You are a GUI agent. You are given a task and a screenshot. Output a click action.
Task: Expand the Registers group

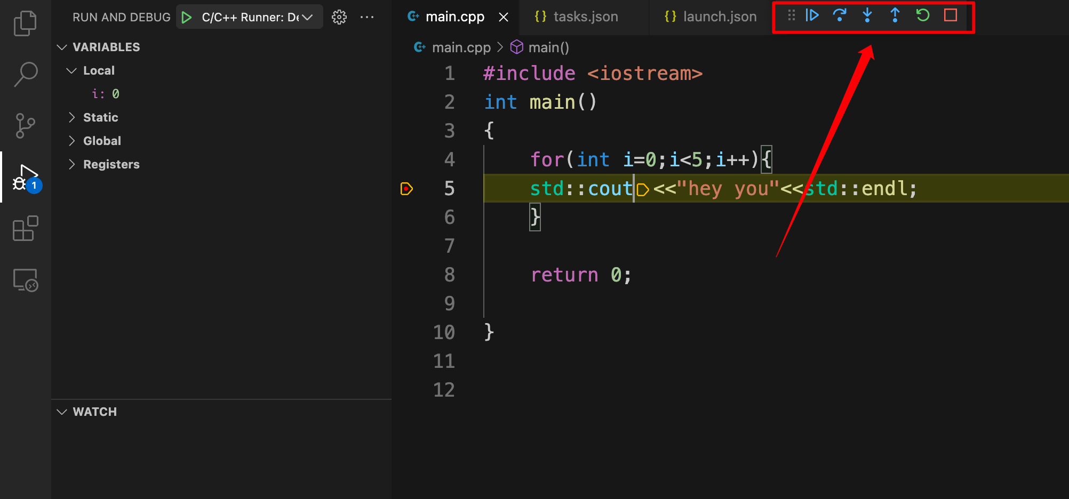click(x=71, y=164)
